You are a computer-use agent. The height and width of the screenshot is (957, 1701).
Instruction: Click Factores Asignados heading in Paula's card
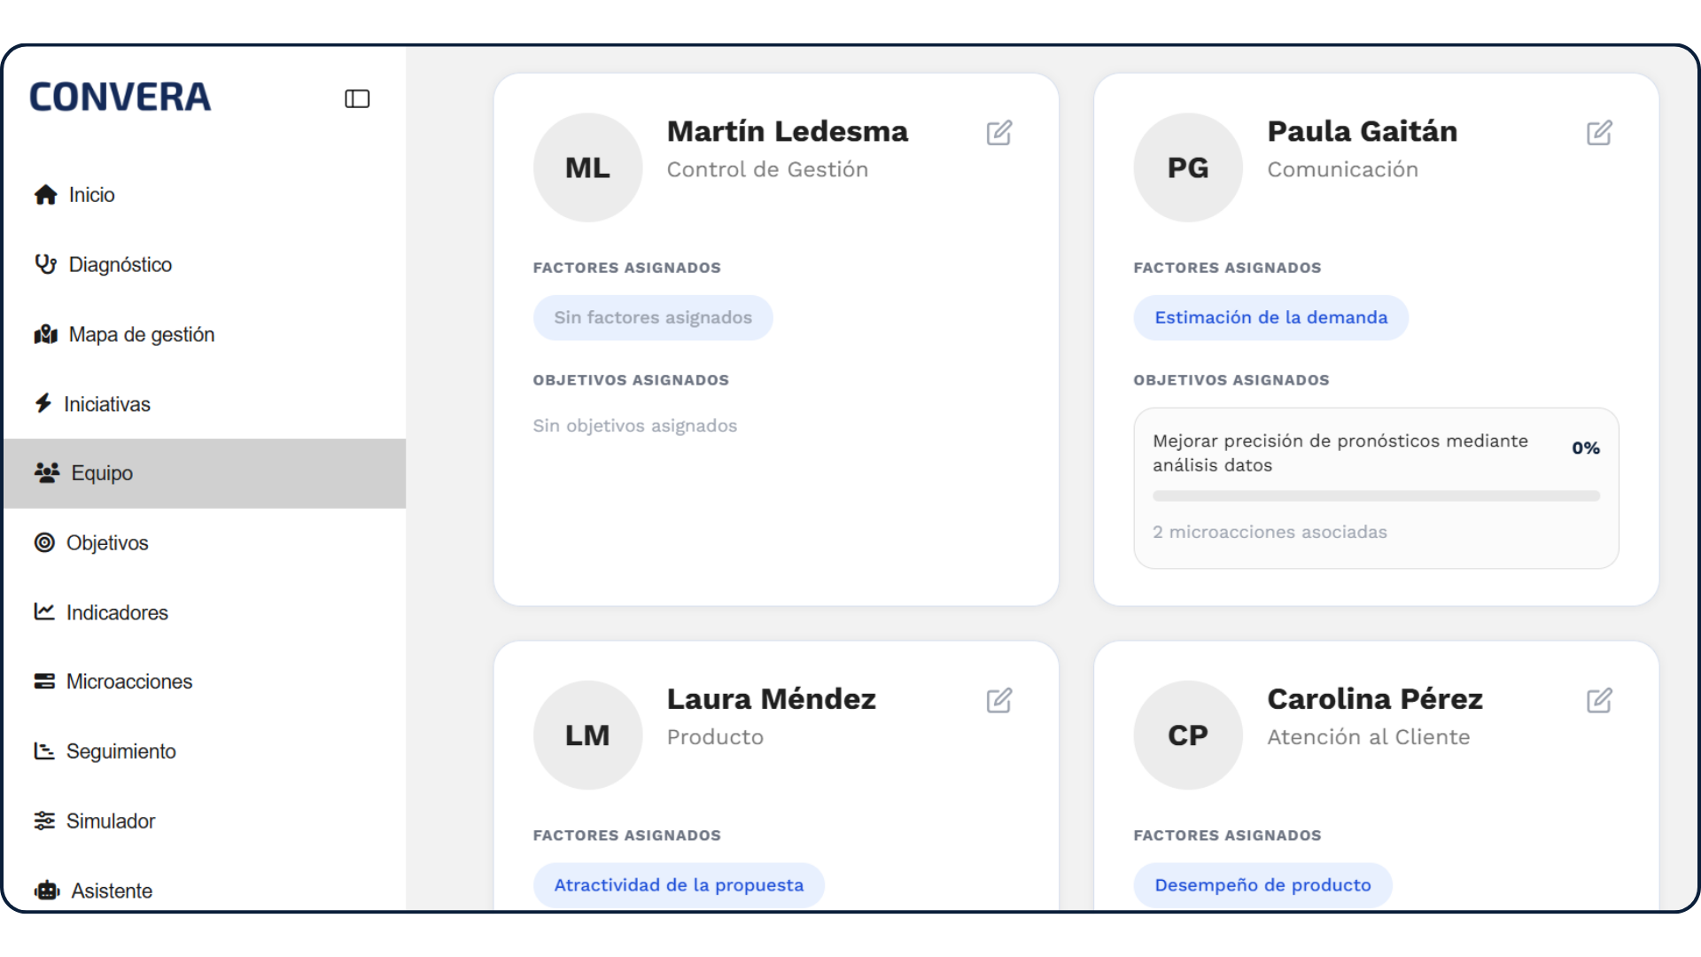pos(1227,268)
